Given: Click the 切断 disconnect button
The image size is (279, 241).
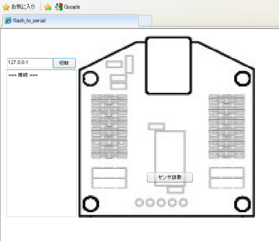Looking at the screenshot, I should coord(64,63).
